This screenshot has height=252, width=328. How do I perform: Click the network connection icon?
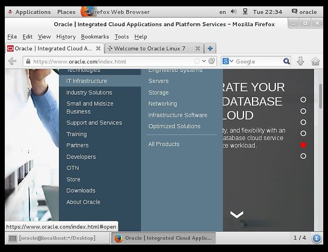245,11
